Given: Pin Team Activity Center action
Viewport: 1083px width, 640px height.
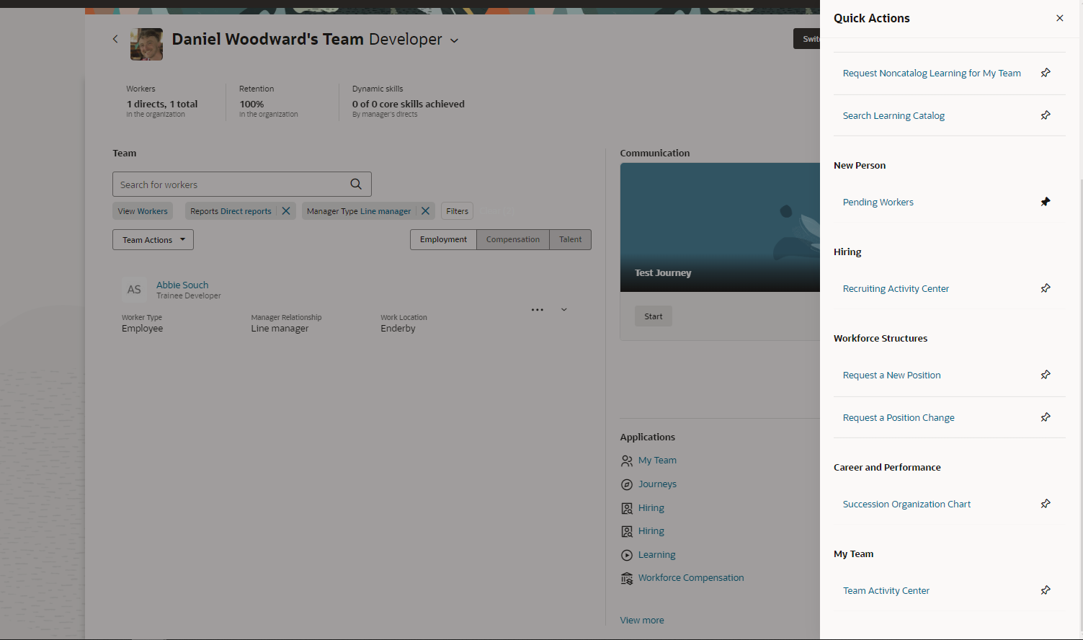Looking at the screenshot, I should 1046,590.
